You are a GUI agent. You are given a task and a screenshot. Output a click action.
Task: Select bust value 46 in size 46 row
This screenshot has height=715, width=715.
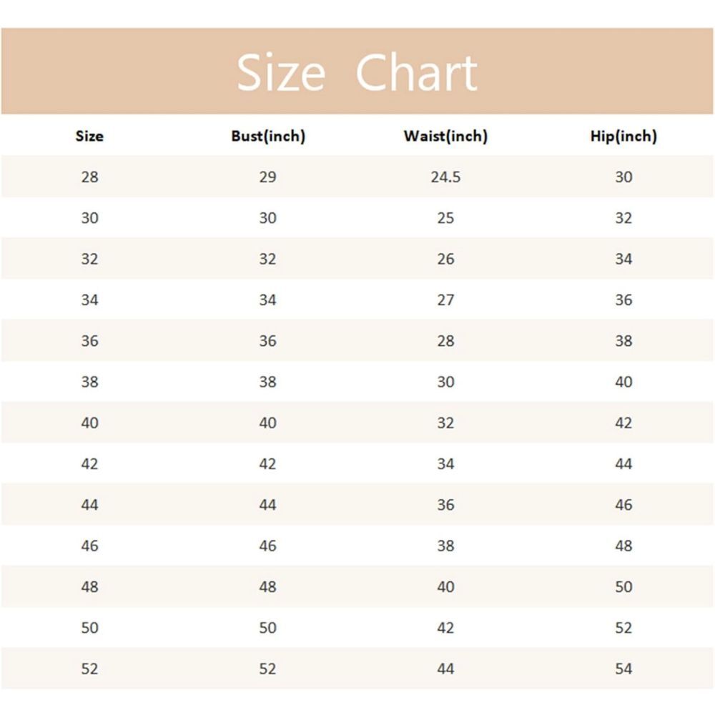[267, 546]
